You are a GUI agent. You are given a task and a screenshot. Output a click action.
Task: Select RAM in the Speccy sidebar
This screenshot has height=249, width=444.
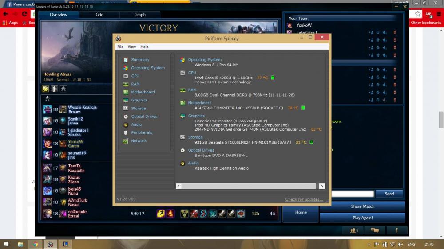click(135, 84)
